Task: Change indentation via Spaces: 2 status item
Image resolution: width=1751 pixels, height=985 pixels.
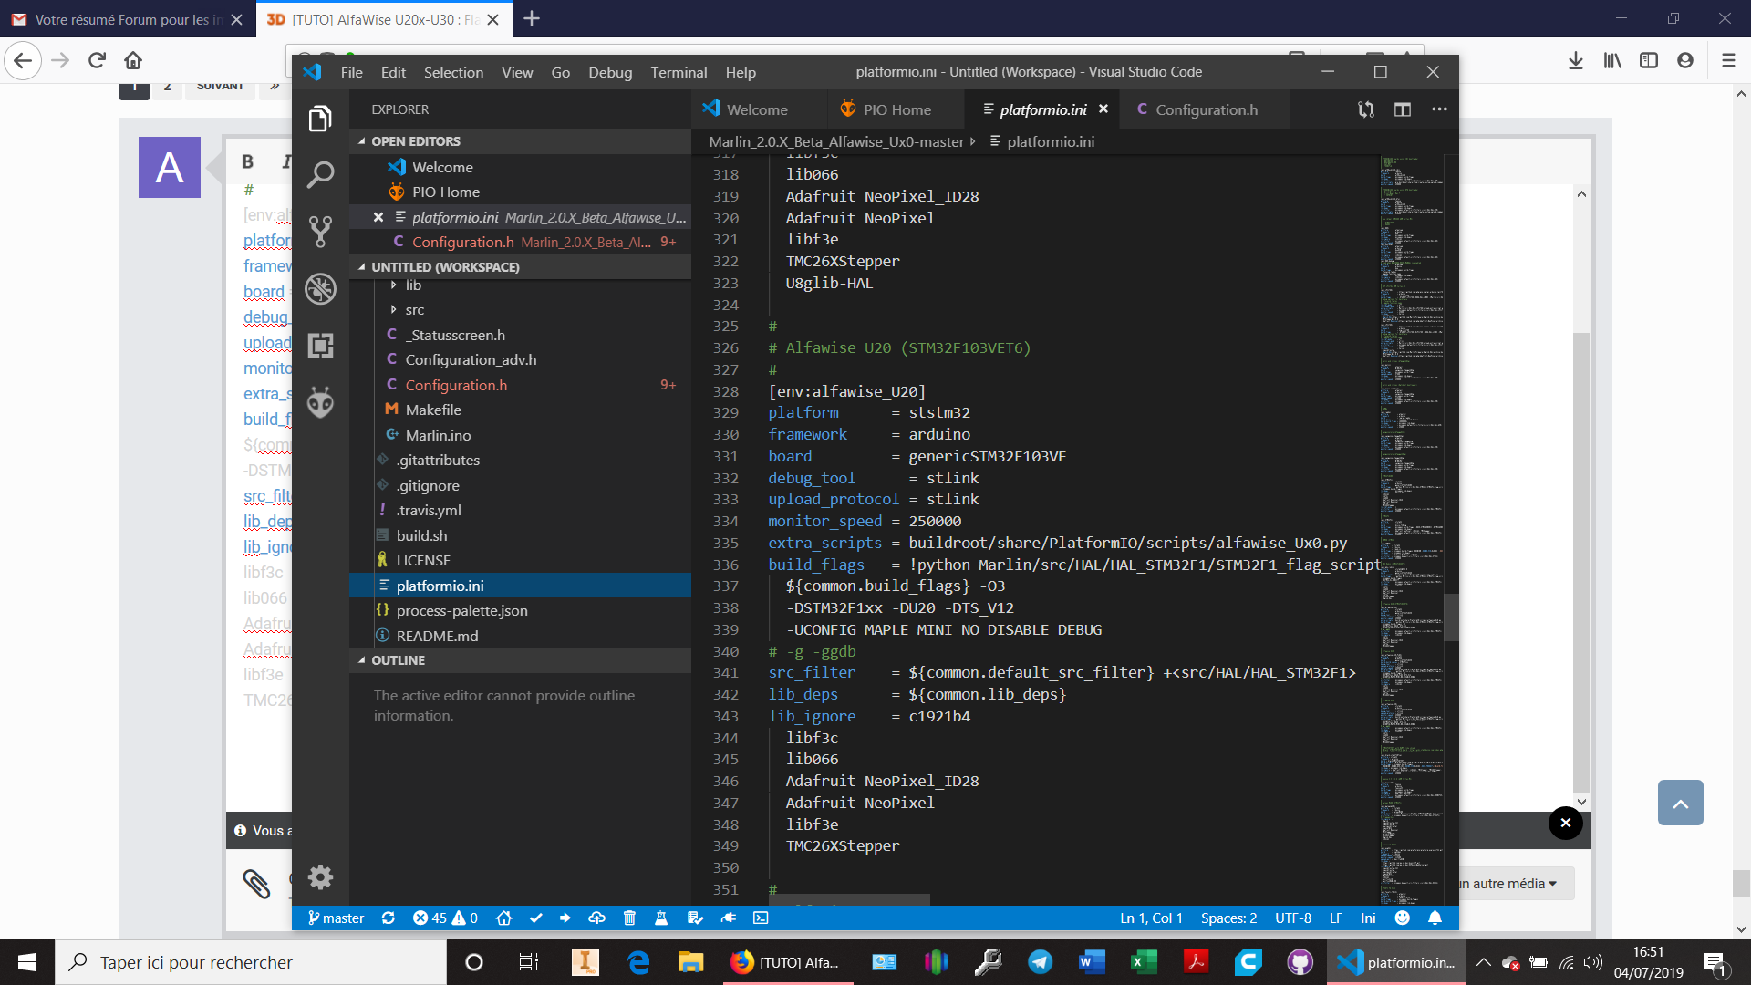Action: click(x=1228, y=918)
